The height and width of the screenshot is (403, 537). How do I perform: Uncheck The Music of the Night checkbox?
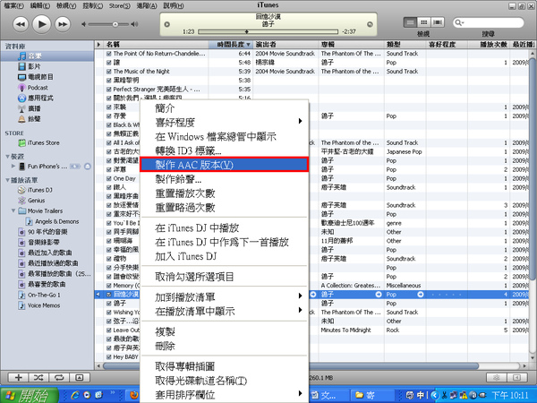tap(108, 72)
